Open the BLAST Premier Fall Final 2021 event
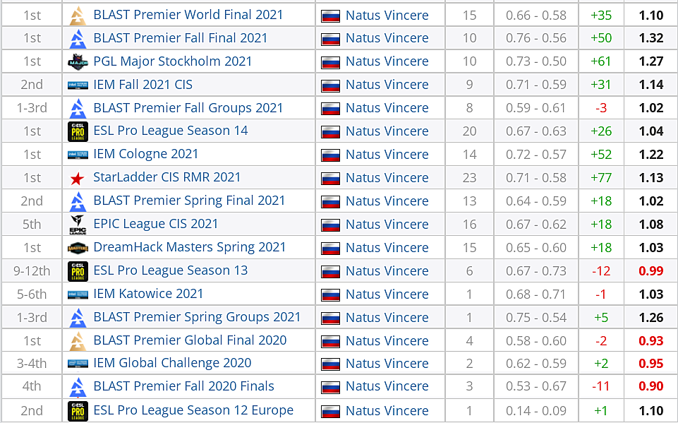 click(180, 38)
